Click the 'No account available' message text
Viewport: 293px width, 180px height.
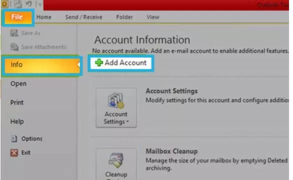190,51
